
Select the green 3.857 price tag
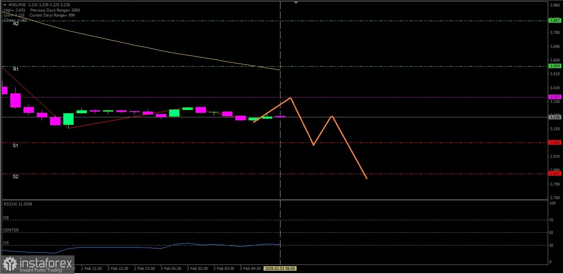[x=554, y=20]
